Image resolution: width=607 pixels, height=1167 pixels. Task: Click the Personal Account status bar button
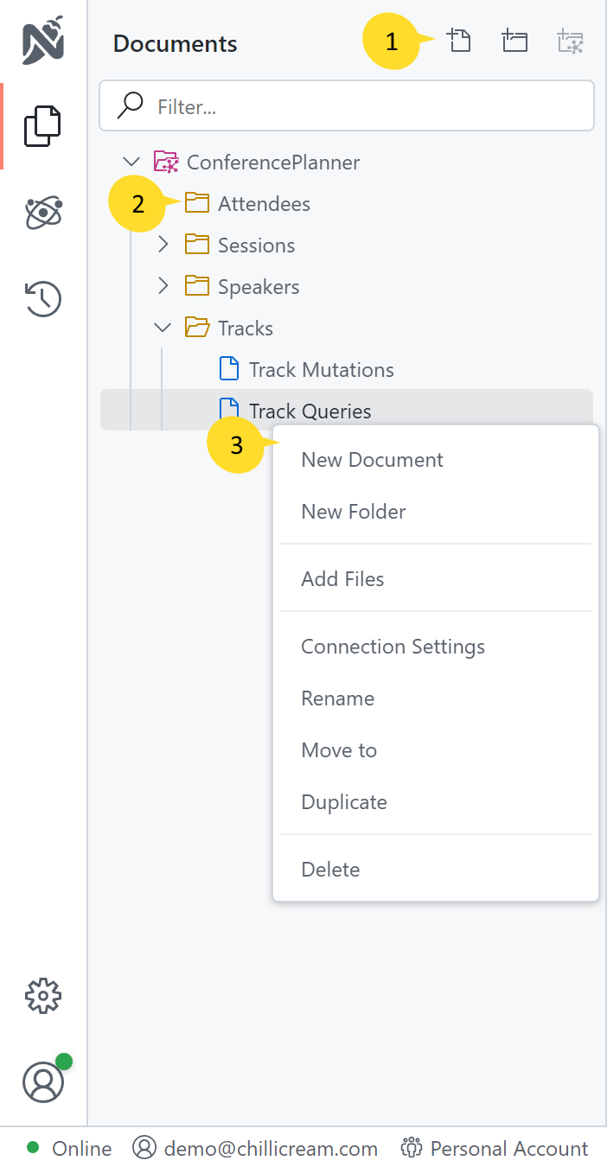pos(495,1149)
